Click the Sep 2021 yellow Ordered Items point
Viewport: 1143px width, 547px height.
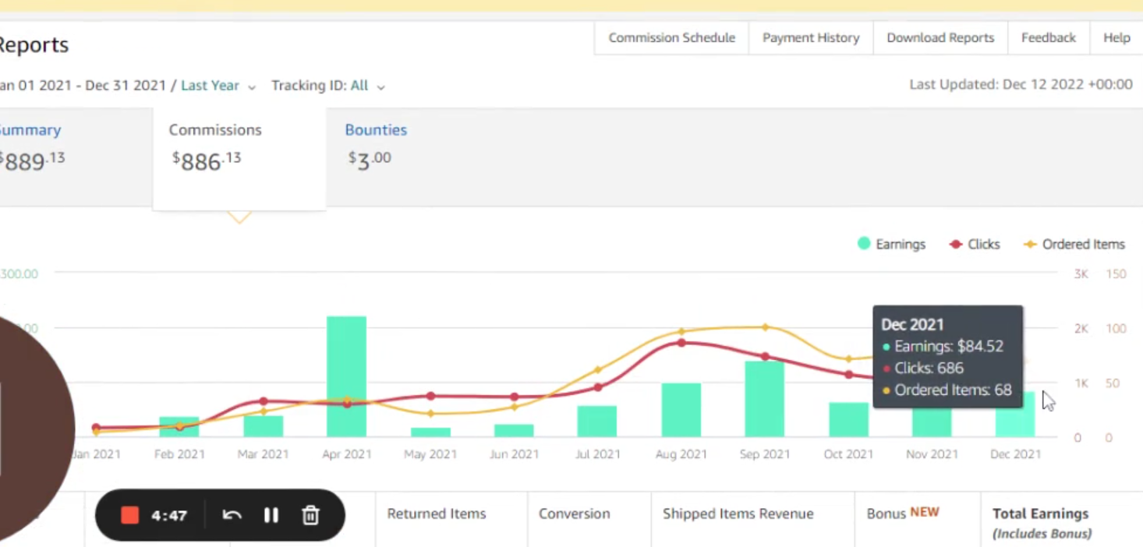point(765,327)
